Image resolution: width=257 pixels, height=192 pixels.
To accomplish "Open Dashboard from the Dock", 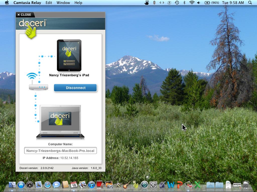I will tap(30, 185).
